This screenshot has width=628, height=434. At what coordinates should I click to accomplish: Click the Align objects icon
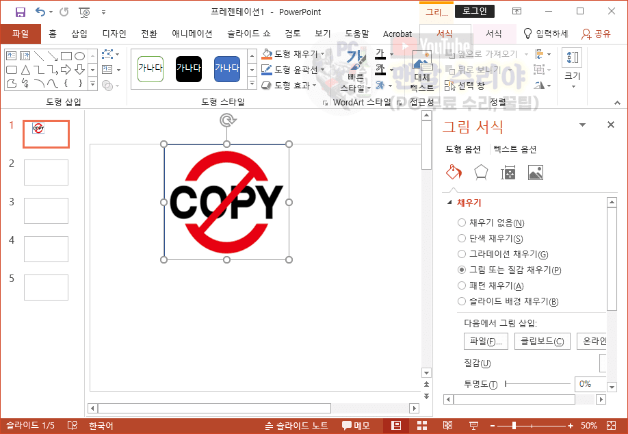coord(539,54)
